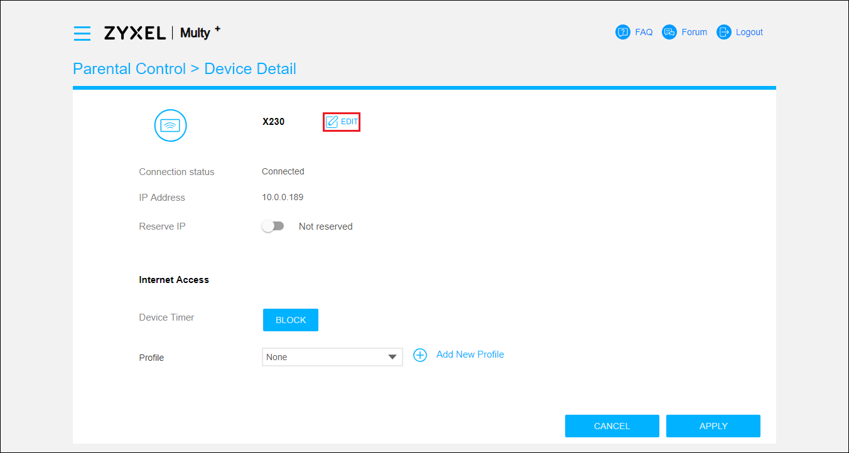This screenshot has width=849, height=453.
Task: Click the IP Address label
Action: coord(162,198)
